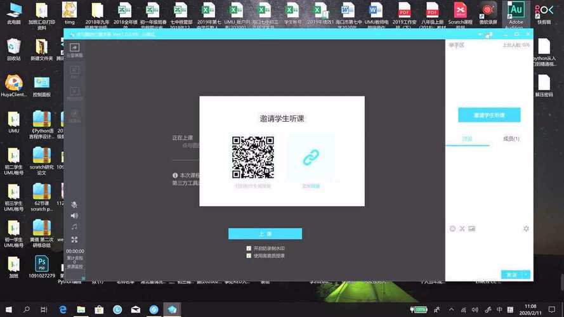Open the 解压密码 desktop file
The width and height of the screenshot is (564, 317).
(544, 86)
